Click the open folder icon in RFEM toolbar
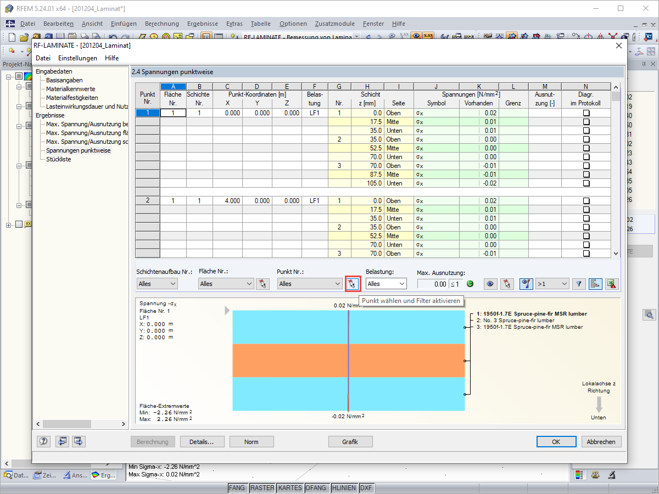 click(x=24, y=37)
